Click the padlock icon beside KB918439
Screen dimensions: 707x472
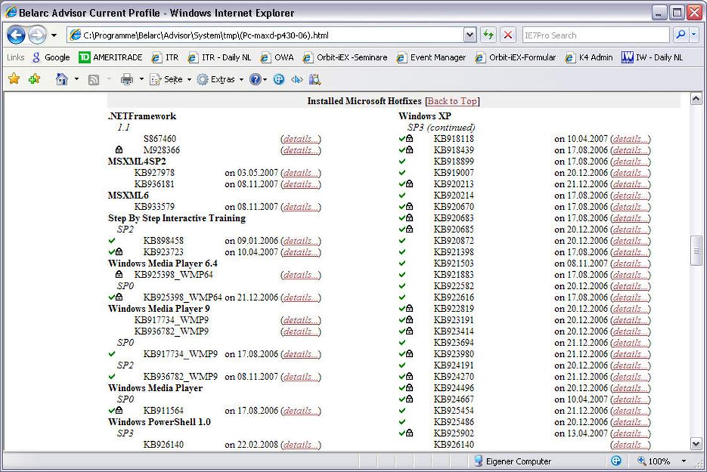(x=410, y=150)
